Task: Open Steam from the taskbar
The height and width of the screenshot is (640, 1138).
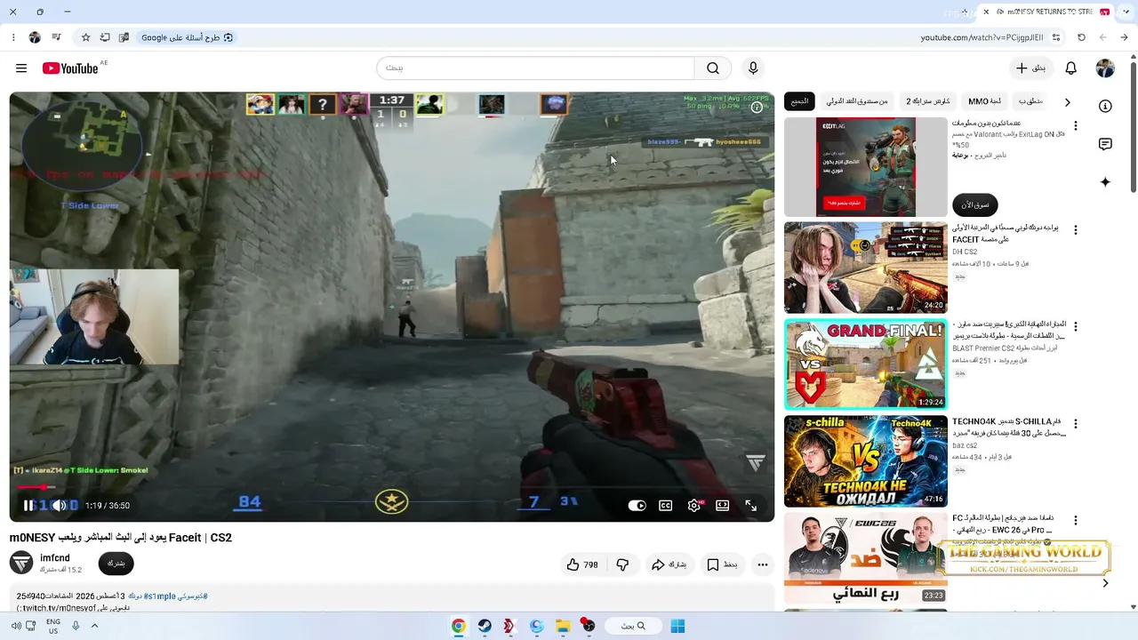Action: pyautogui.click(x=485, y=626)
